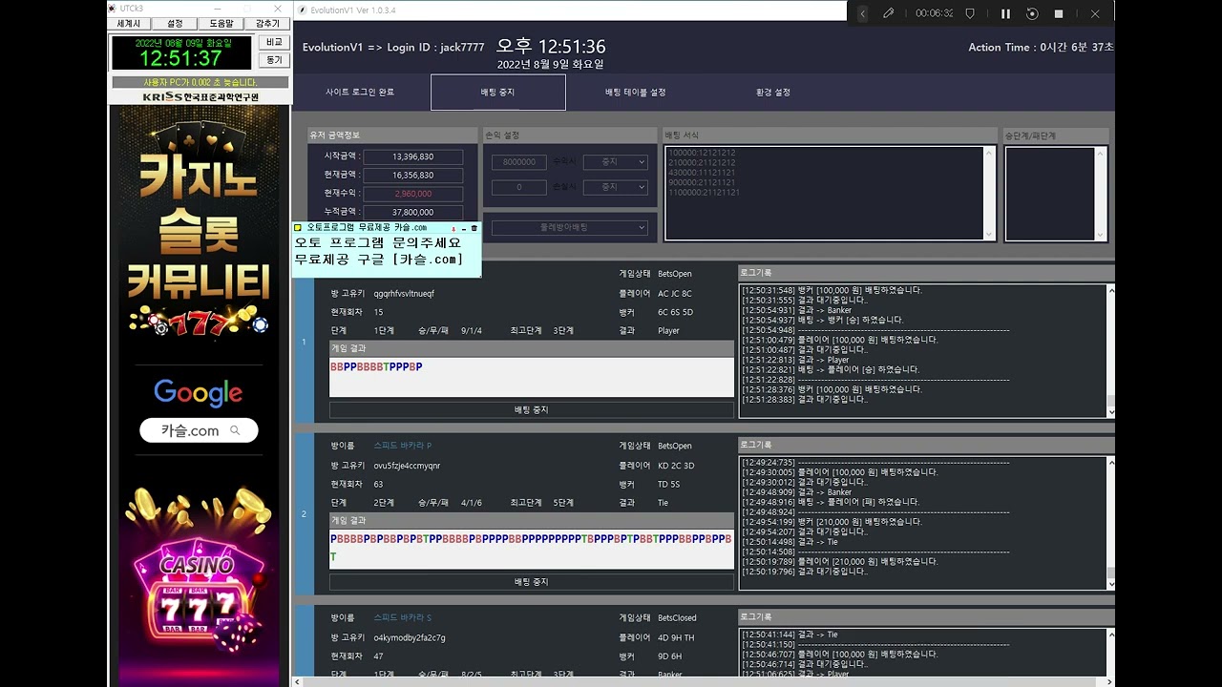Click the restart recording circular arrow icon
Viewport: 1222px width, 687px height.
pyautogui.click(x=1032, y=13)
